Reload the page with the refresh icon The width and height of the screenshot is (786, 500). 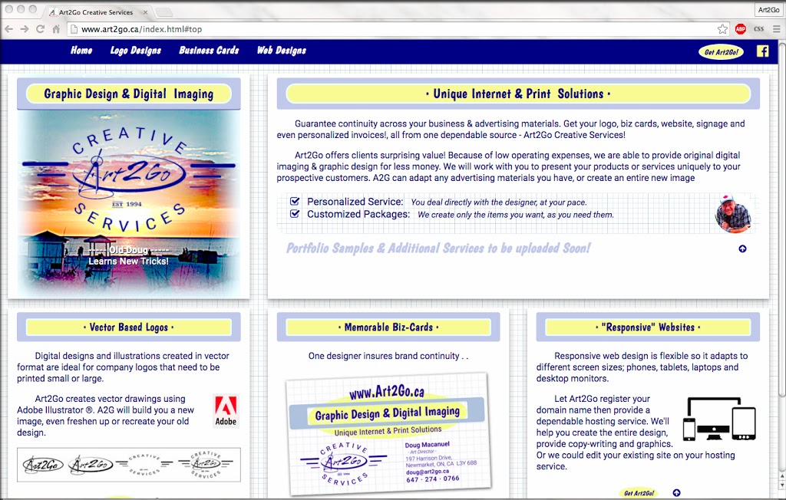point(41,29)
